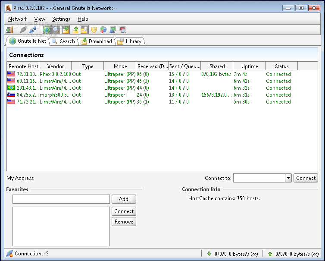
Task: Toggle the Gnutella Net globe toolbar icon
Action: (x=47, y=30)
